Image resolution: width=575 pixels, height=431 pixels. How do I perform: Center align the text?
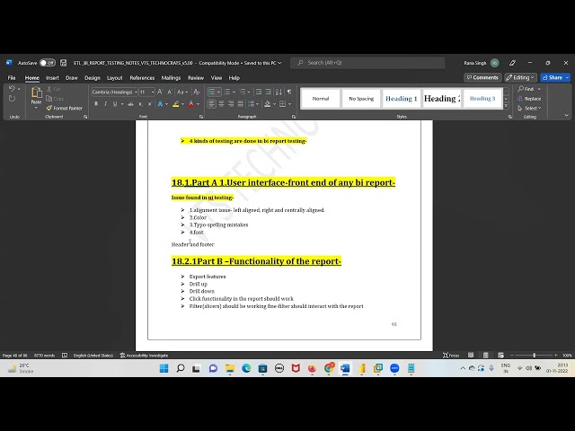coord(221,104)
